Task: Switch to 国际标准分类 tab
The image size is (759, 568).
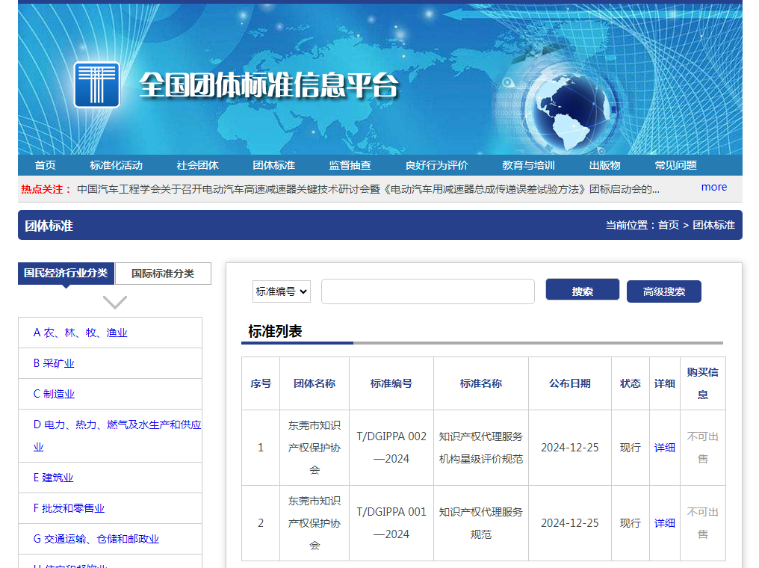Action: 163,274
